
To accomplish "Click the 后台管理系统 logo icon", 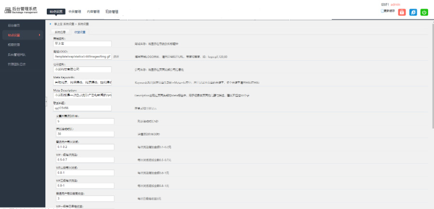I will click(x=8, y=11).
